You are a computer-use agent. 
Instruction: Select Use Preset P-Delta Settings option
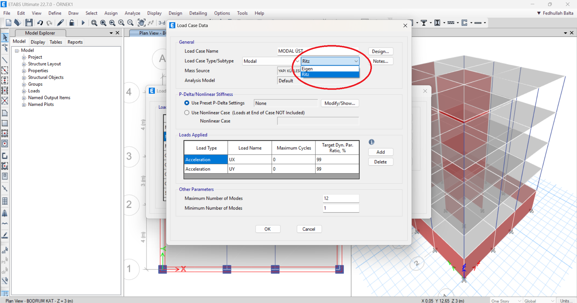[187, 103]
